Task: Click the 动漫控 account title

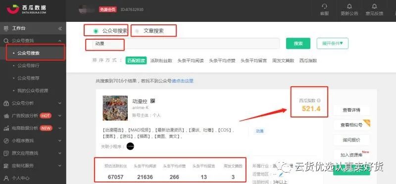Action: [x=140, y=101]
